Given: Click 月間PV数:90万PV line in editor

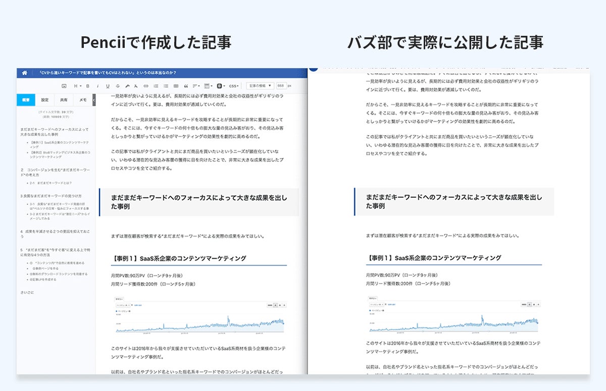Looking at the screenshot, I should click(x=146, y=276).
